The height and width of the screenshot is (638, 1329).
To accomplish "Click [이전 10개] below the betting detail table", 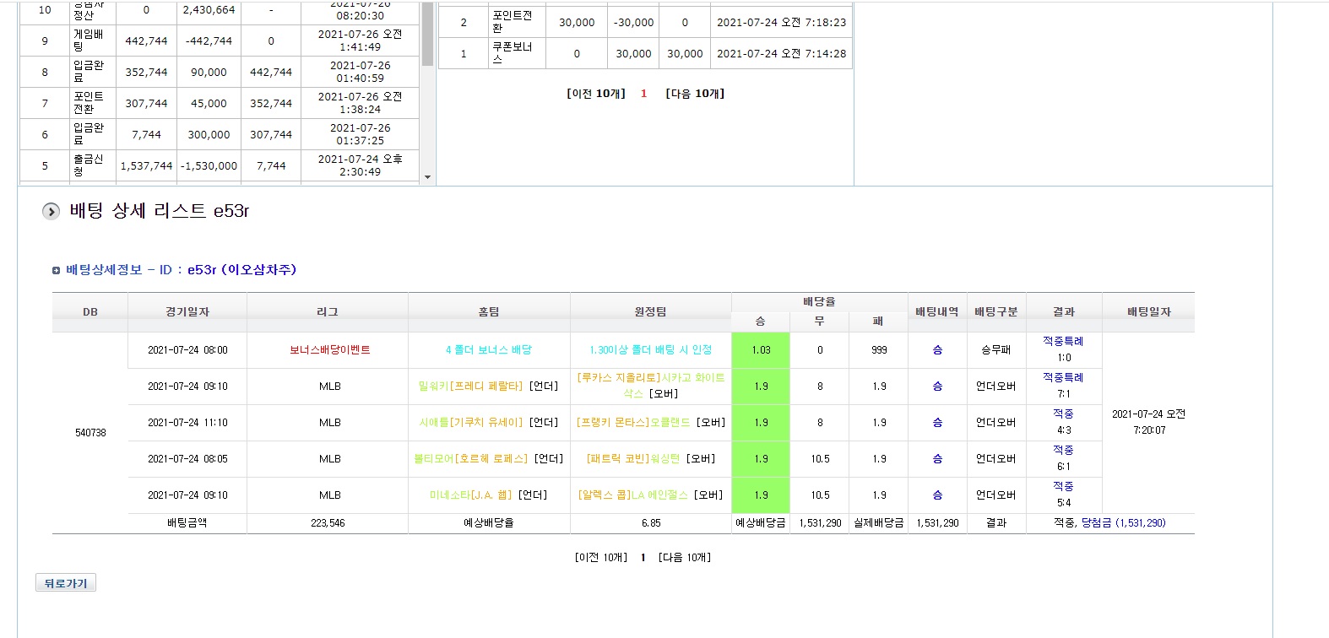I will (601, 558).
